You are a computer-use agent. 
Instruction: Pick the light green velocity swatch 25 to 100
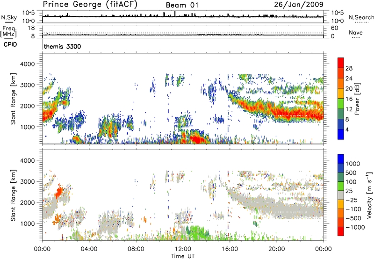(341, 186)
